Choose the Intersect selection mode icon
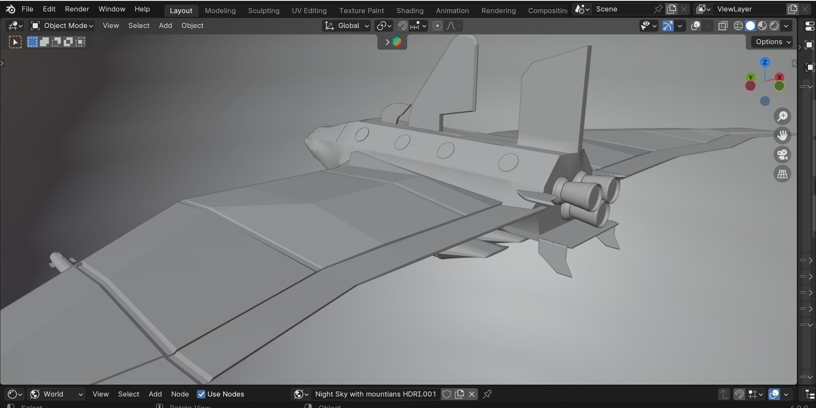816x408 pixels. [x=80, y=42]
